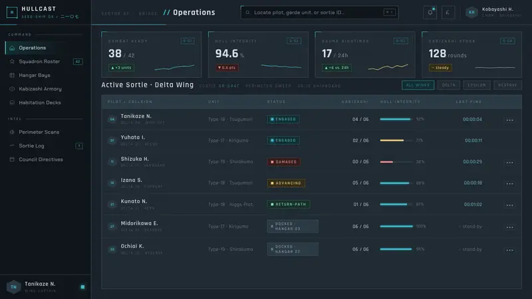Click the Advancing status badge

pyautogui.click(x=286, y=183)
